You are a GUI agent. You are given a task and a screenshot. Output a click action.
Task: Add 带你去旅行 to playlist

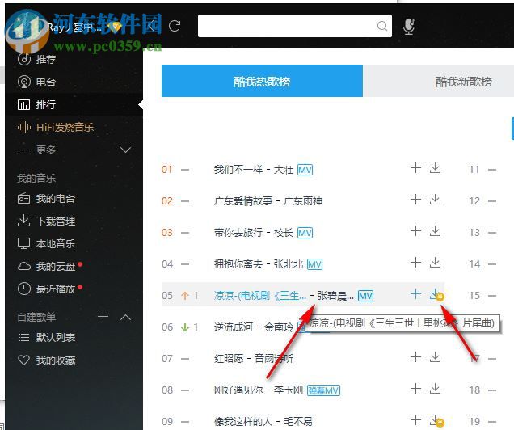point(415,230)
